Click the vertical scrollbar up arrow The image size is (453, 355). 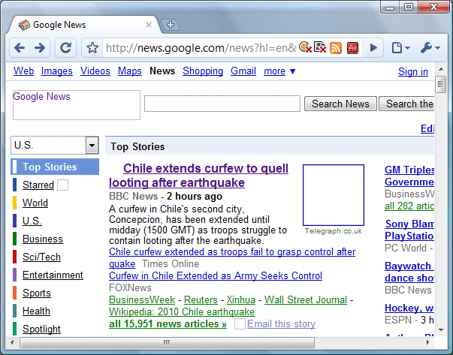click(441, 69)
